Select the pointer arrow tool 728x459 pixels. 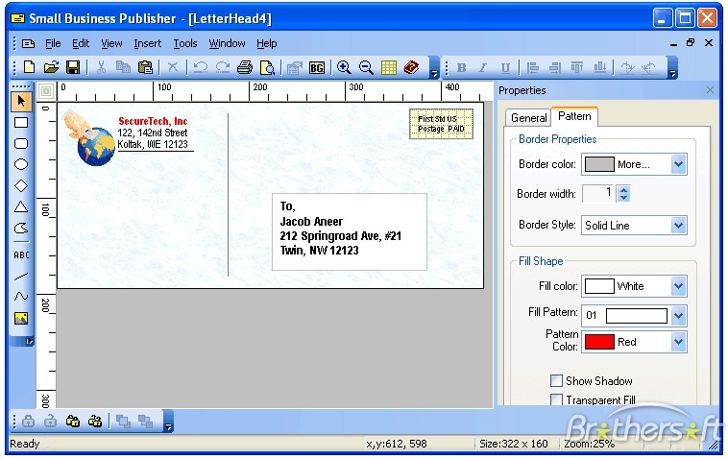click(x=21, y=101)
